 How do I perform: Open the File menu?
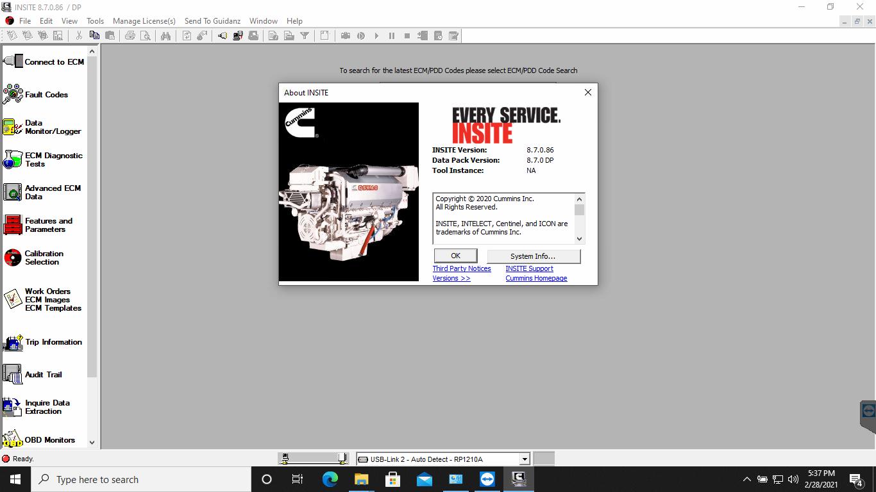[25, 20]
